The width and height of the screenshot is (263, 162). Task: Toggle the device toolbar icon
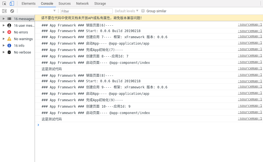(12, 4)
